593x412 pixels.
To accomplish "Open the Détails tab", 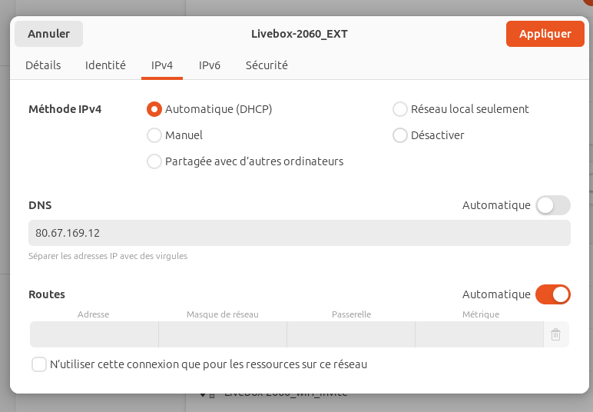I will pos(43,65).
